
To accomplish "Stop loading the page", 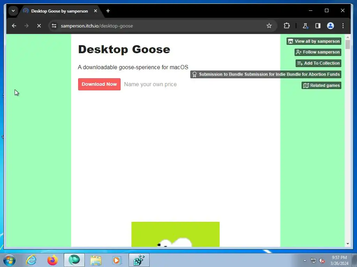I will pyautogui.click(x=39, y=26).
